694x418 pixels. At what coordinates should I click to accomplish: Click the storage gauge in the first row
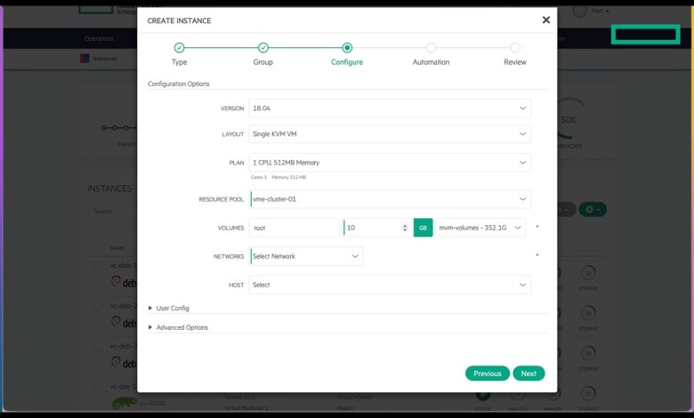coord(588,273)
